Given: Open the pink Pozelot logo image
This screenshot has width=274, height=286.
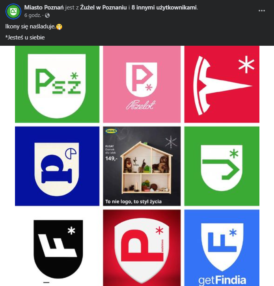Looking at the screenshot, I should pos(142,84).
